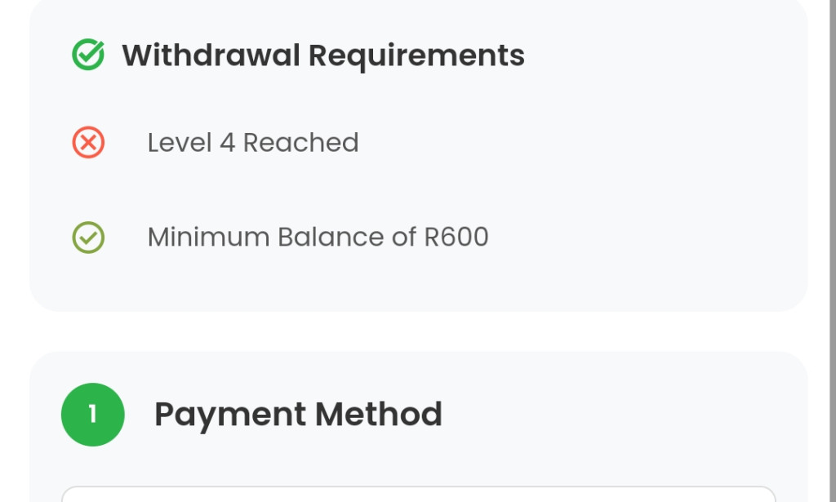The height and width of the screenshot is (502, 836).
Task: Select the Withdrawal Requirements heading
Action: (323, 55)
